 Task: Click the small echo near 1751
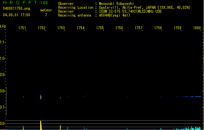pyautogui.click(x=23, y=97)
